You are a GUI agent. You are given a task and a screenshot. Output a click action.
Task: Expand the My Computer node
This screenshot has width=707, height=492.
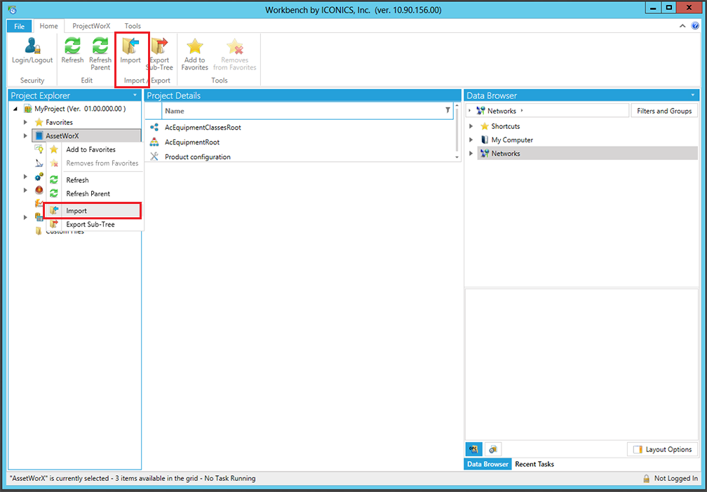[471, 140]
